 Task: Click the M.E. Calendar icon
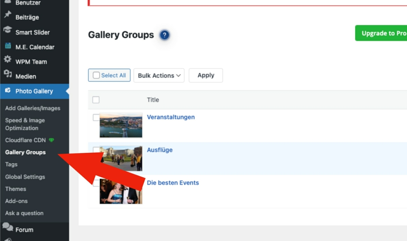coord(8,46)
